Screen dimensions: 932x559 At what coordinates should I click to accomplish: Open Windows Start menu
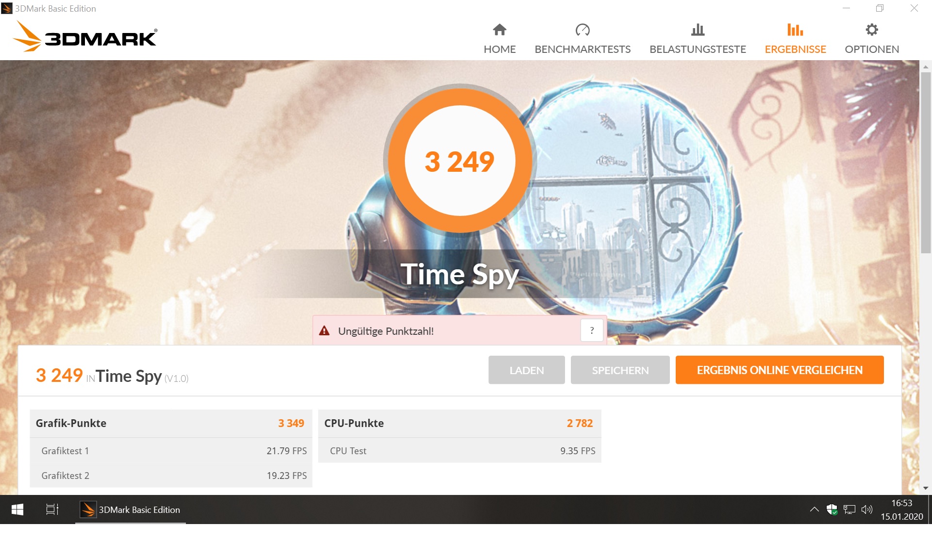pos(17,510)
